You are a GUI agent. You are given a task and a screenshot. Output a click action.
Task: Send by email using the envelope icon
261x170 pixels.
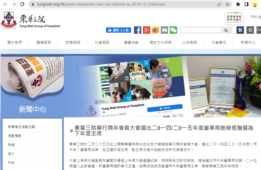[x=164, y=30]
